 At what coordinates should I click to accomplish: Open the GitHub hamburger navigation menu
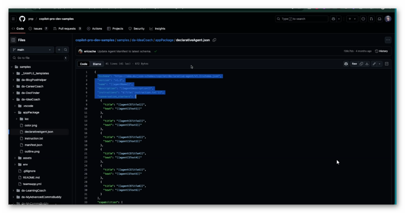pyautogui.click(x=13, y=19)
